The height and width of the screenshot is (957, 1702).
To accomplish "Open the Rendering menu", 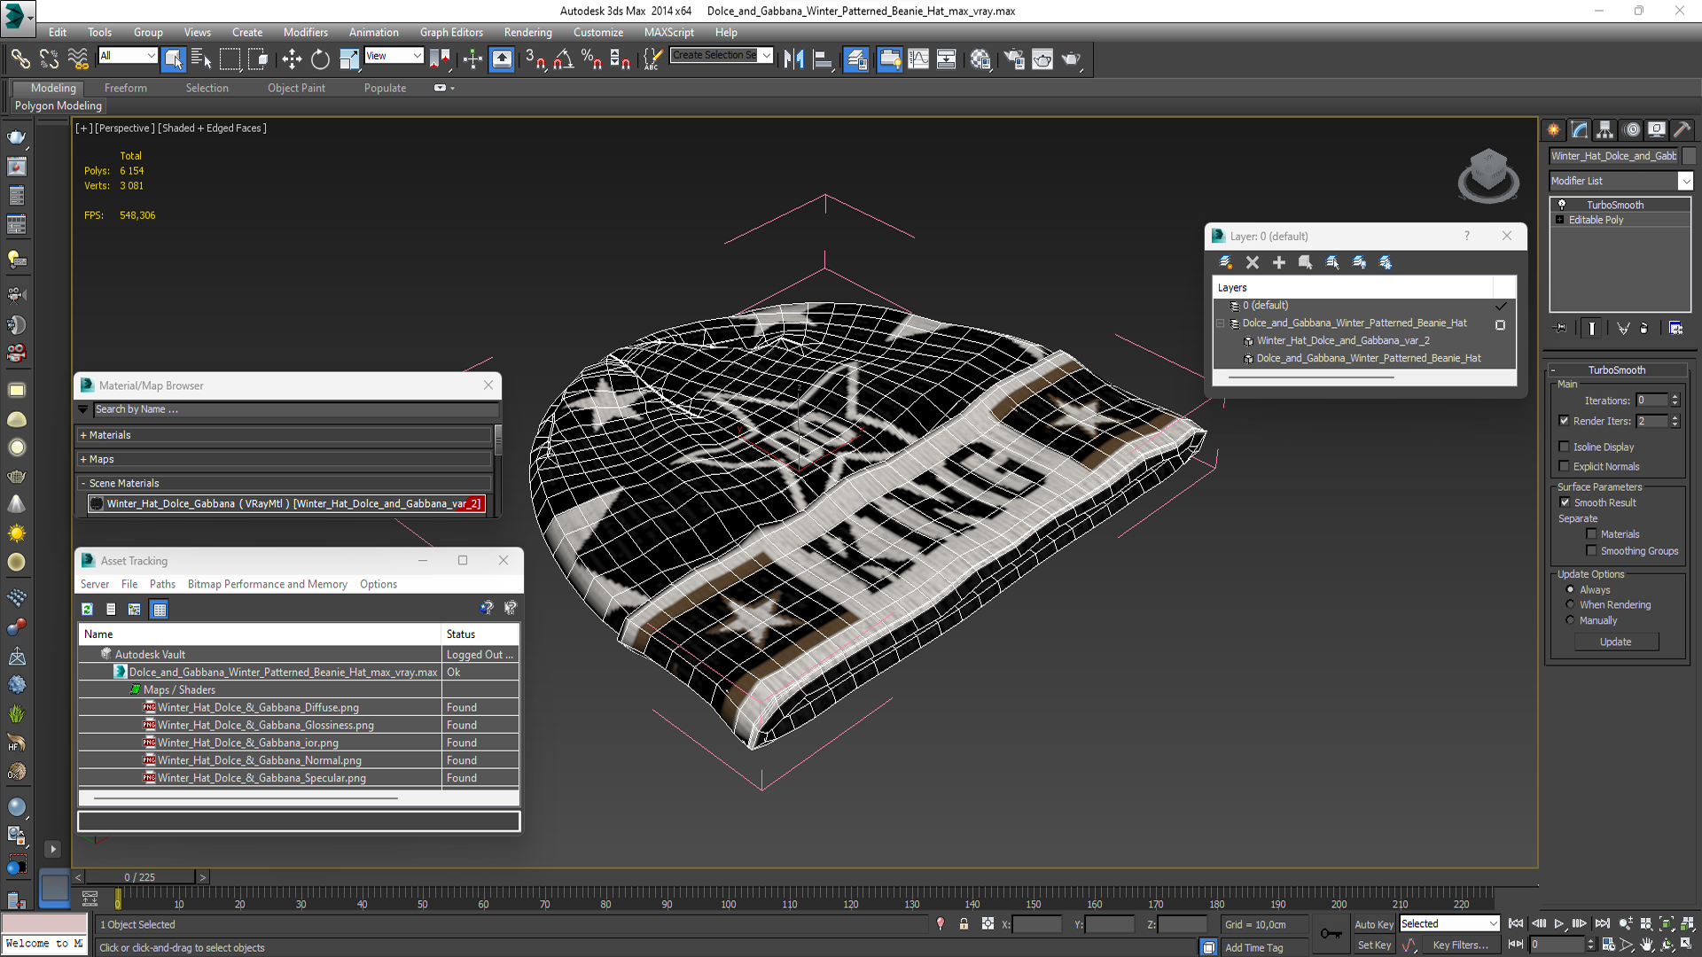I will [527, 32].
